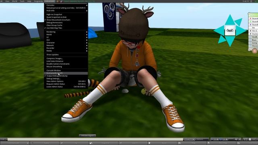This screenshot has width=258, height=145.
Task: Choose View Admin Options
Action: pyautogui.click(x=66, y=81)
